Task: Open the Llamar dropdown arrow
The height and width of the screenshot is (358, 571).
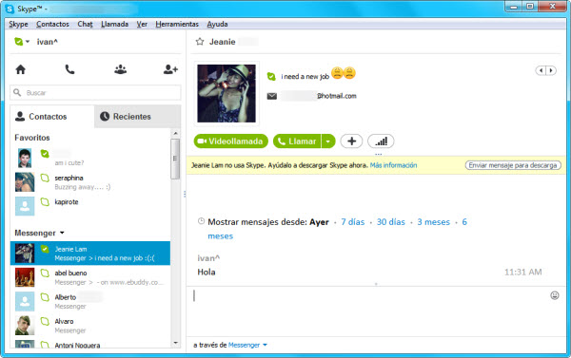Action: (328, 141)
